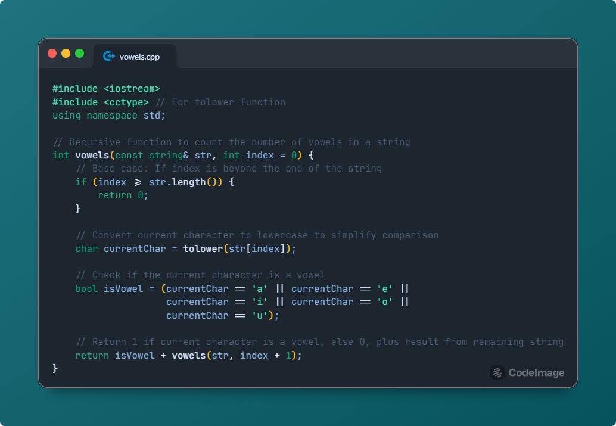Click the 'index = 0' default parameter
The image size is (616, 426).
pos(271,156)
